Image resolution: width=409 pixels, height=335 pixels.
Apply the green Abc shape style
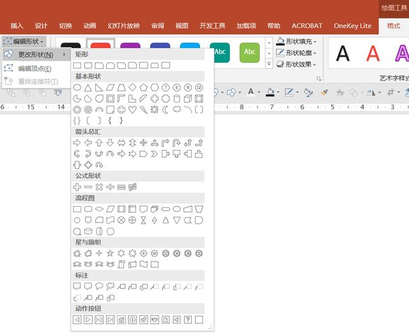click(x=250, y=53)
